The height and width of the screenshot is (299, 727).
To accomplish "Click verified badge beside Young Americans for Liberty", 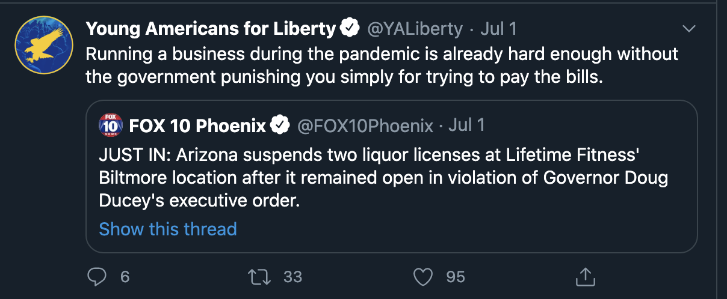I will (350, 28).
